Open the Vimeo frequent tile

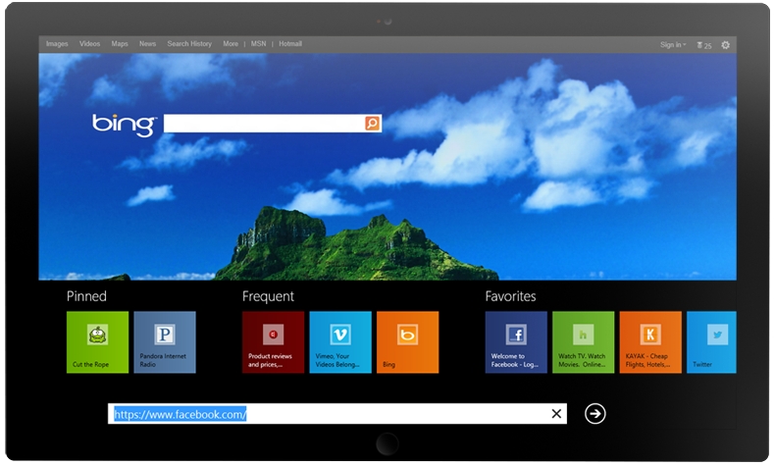coord(340,342)
